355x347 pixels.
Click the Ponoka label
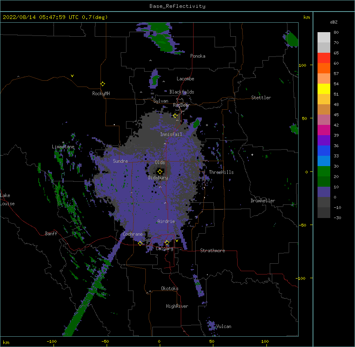click(x=198, y=56)
